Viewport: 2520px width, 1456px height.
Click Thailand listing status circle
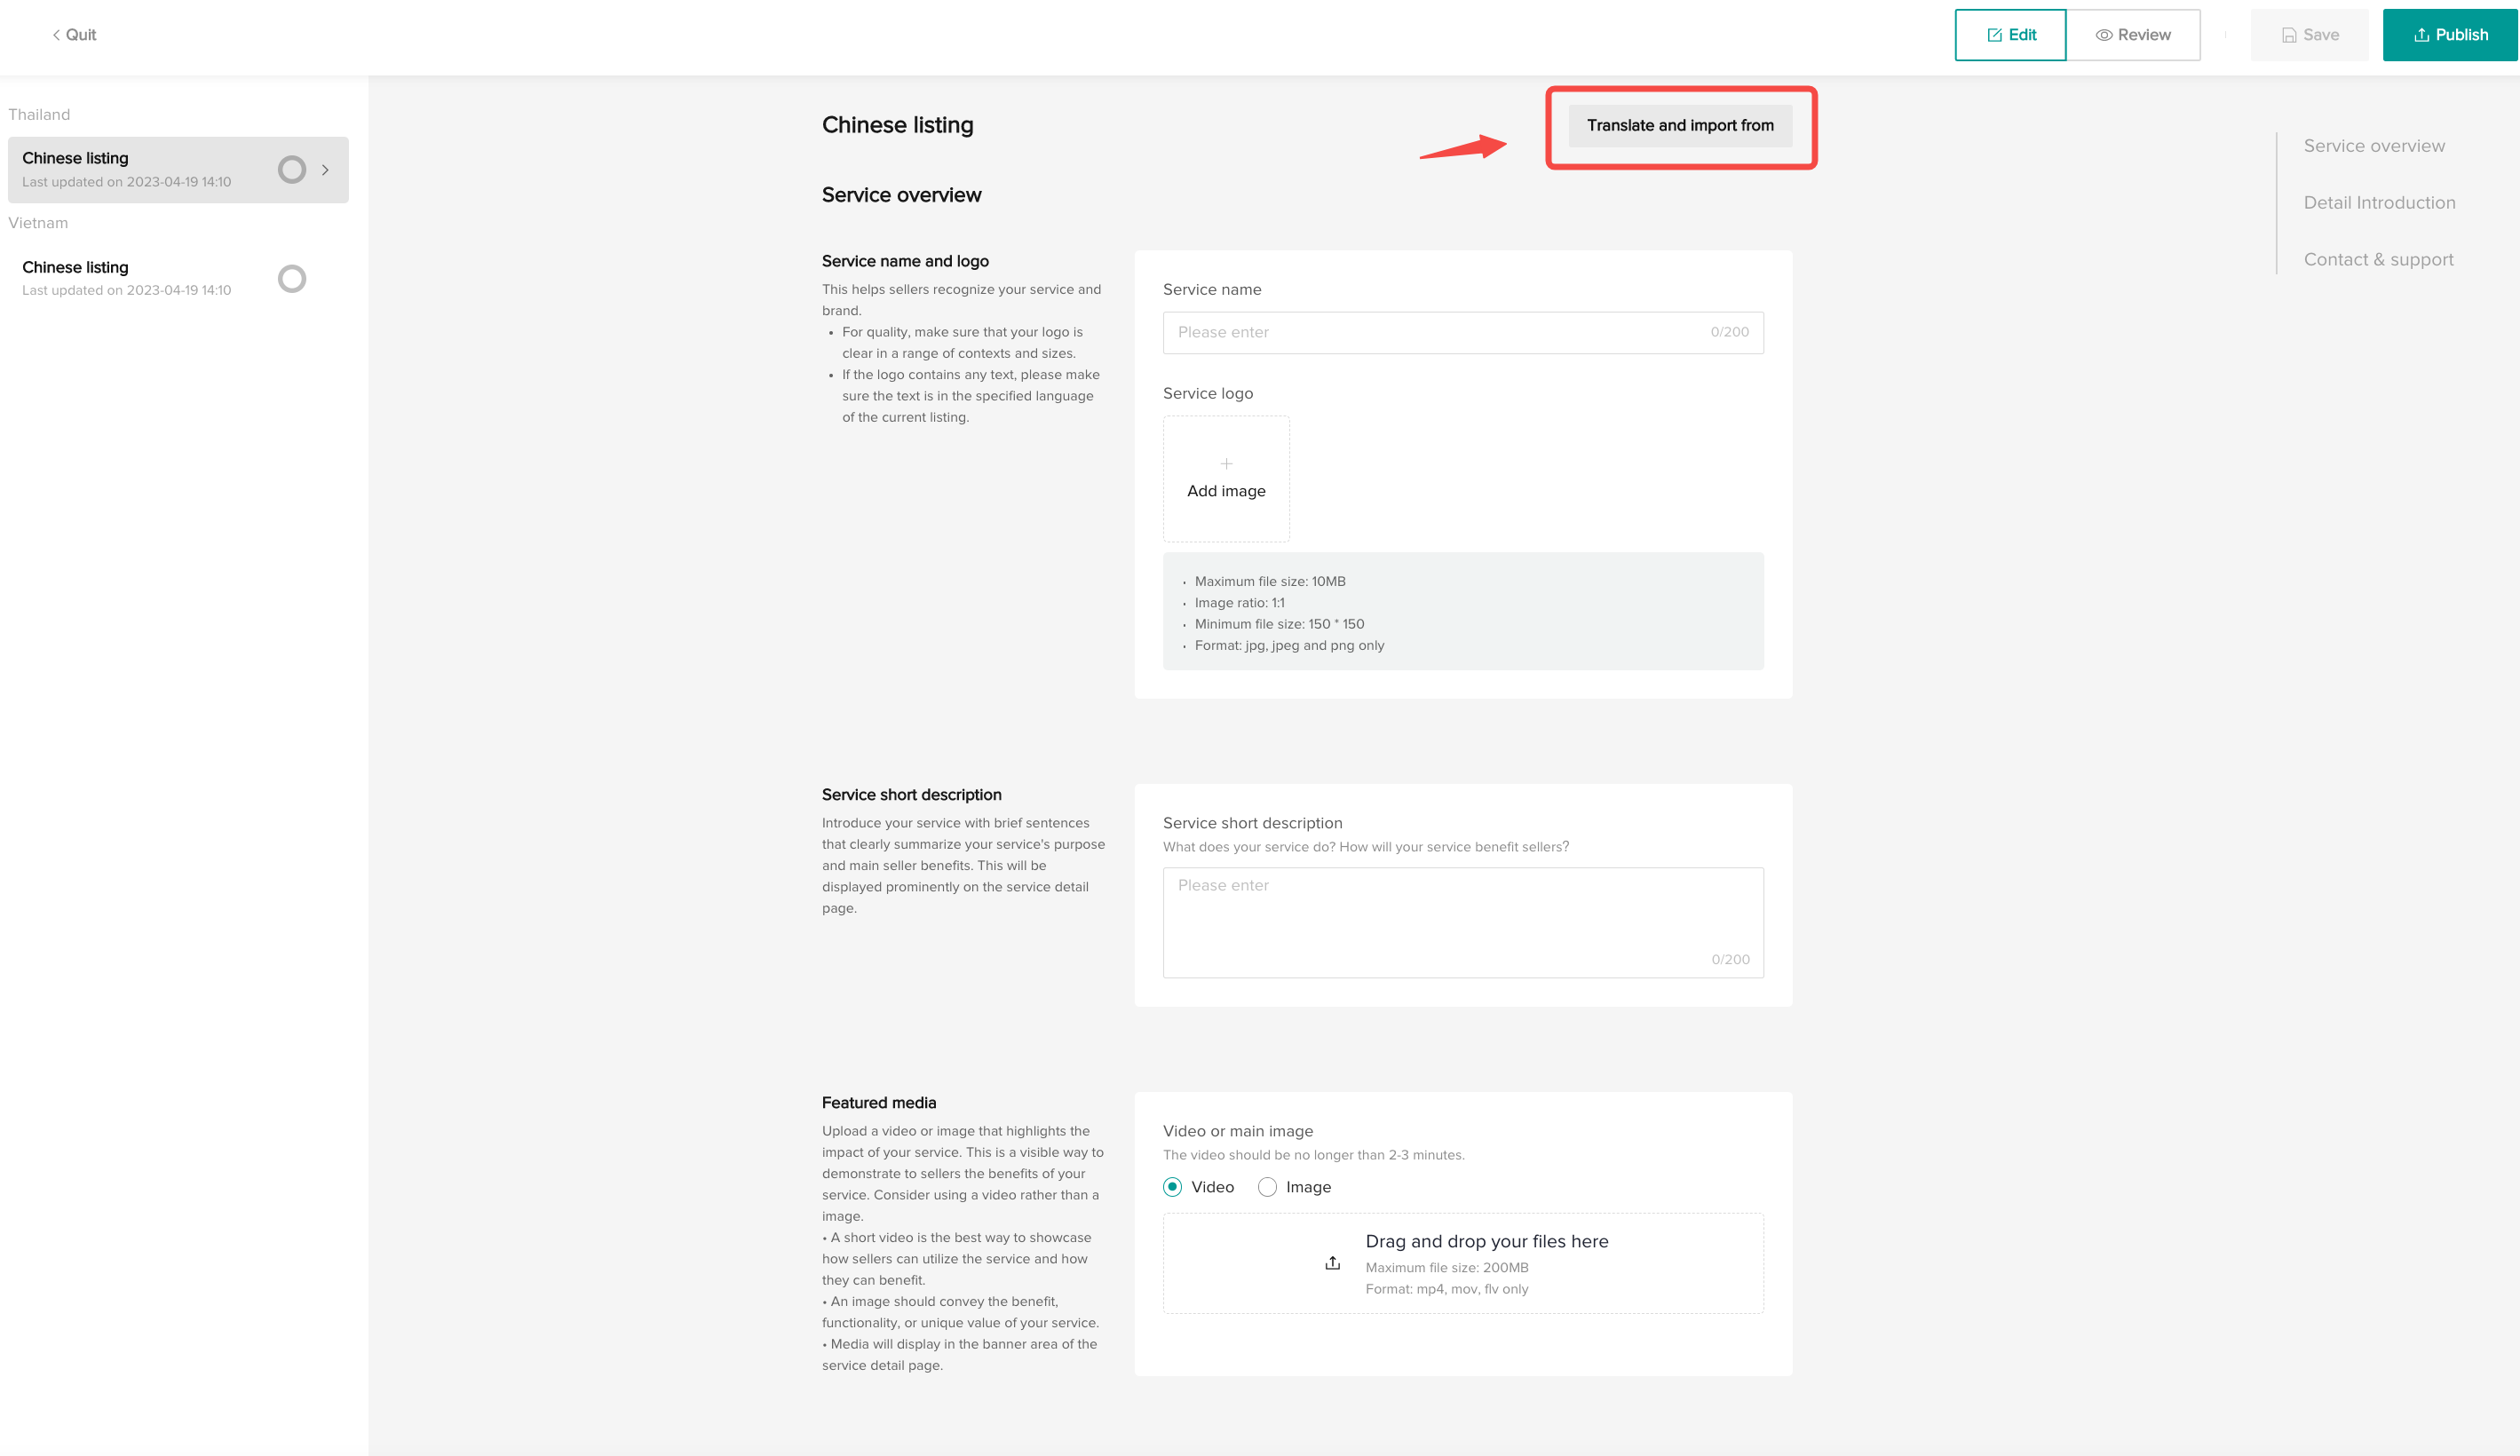tap(292, 169)
